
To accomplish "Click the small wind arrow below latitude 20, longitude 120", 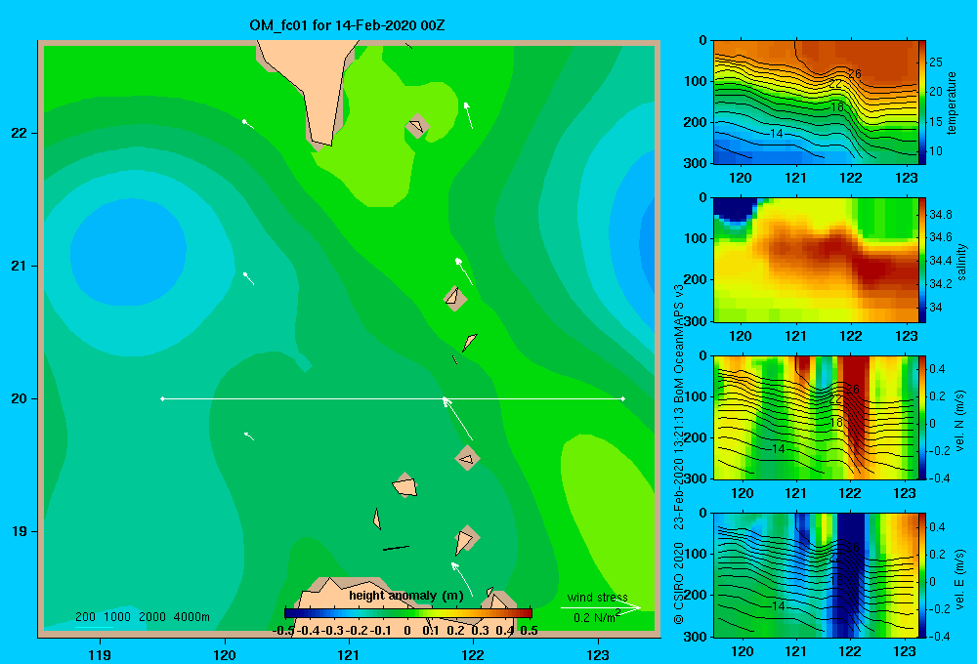I will [248, 436].
